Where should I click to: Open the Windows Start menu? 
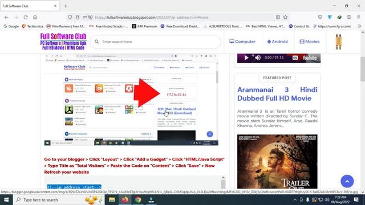click(x=6, y=200)
